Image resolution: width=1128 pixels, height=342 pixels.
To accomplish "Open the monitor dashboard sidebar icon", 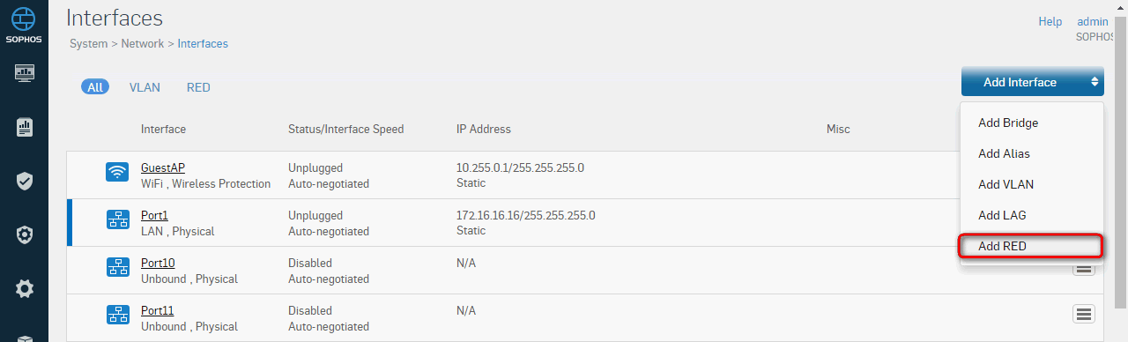I will click(x=25, y=73).
